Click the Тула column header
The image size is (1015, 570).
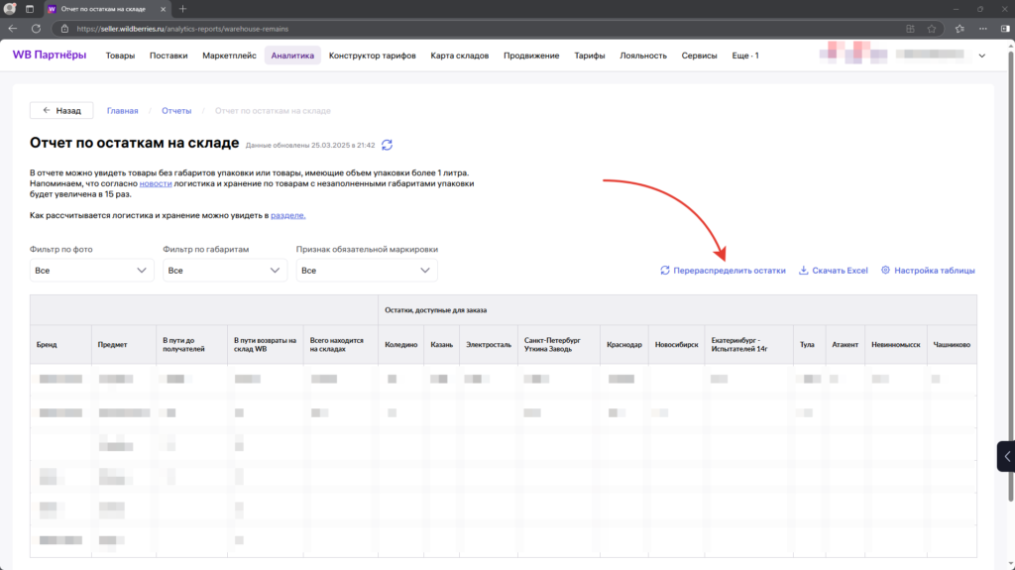[807, 345]
